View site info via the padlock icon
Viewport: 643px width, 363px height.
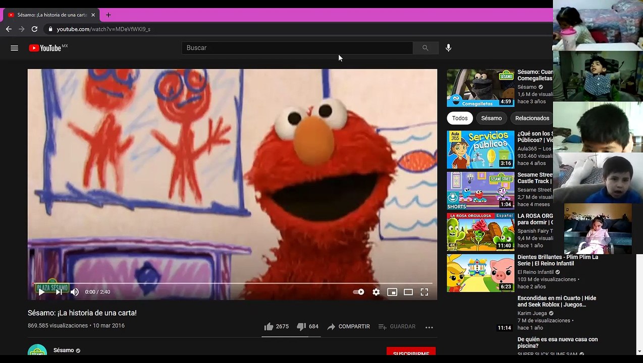(x=50, y=29)
